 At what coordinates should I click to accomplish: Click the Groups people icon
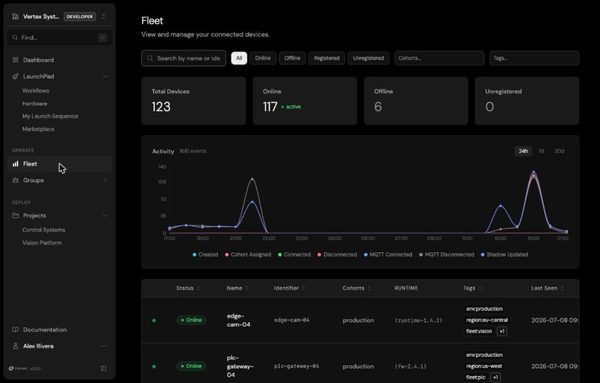tap(15, 180)
